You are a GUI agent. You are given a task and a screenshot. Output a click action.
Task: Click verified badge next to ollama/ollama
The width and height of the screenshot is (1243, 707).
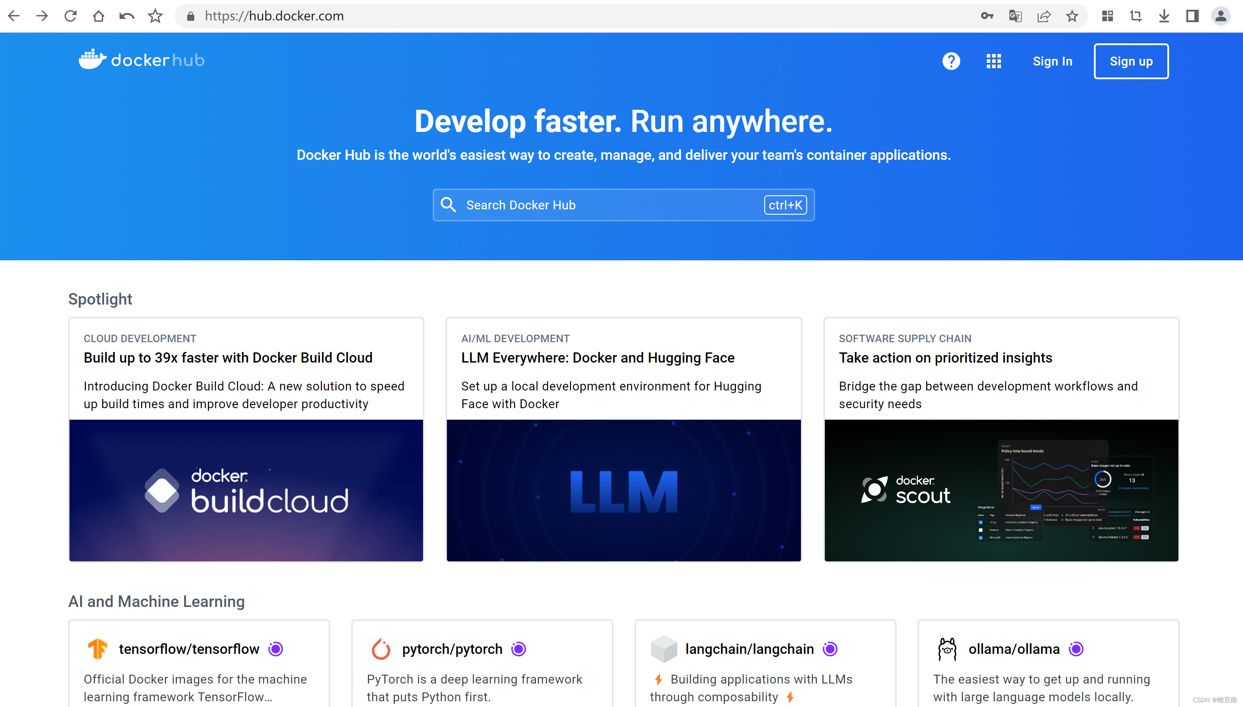(1076, 649)
